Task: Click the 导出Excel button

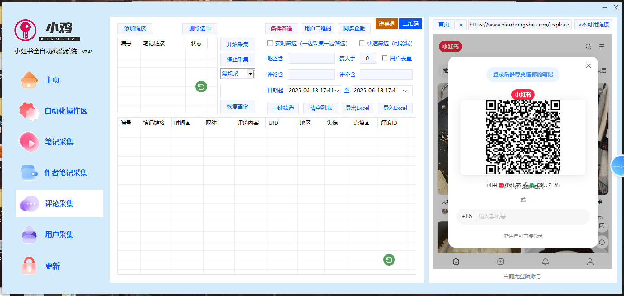Action: (358, 108)
